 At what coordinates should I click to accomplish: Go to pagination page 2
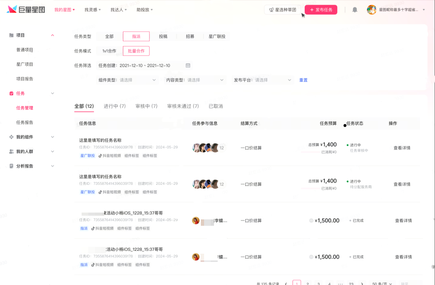[308, 284]
